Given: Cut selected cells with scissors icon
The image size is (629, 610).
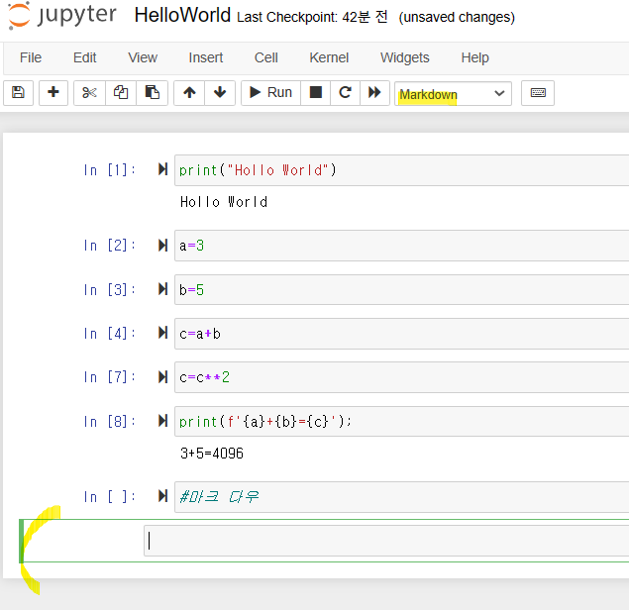Looking at the screenshot, I should 89,93.
